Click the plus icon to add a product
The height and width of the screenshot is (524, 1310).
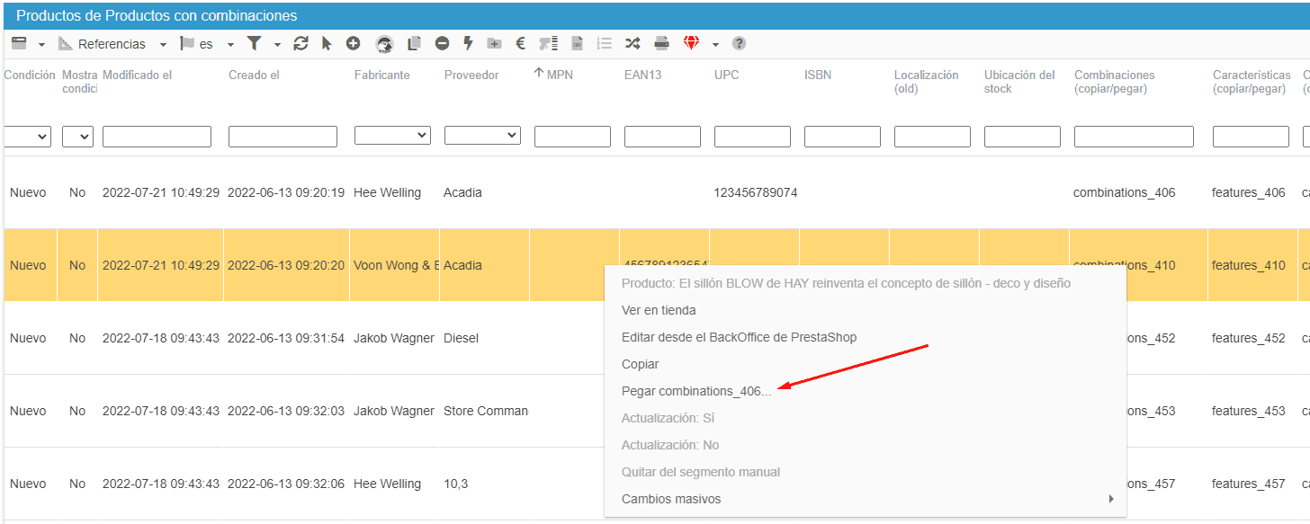point(353,43)
